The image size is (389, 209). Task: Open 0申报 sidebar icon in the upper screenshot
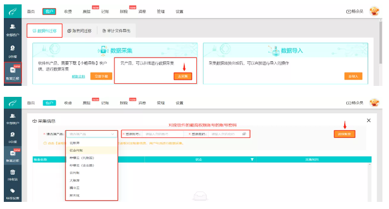[x=13, y=48]
